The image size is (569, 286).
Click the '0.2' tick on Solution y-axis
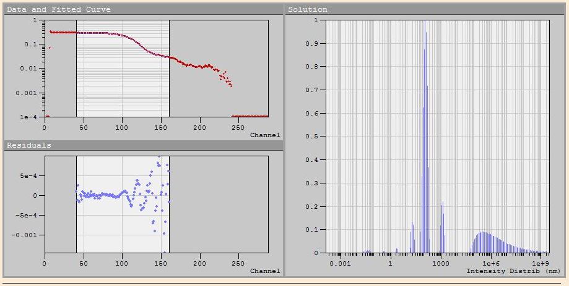point(311,207)
